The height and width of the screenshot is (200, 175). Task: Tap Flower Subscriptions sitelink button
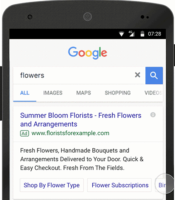pyautogui.click(x=119, y=185)
